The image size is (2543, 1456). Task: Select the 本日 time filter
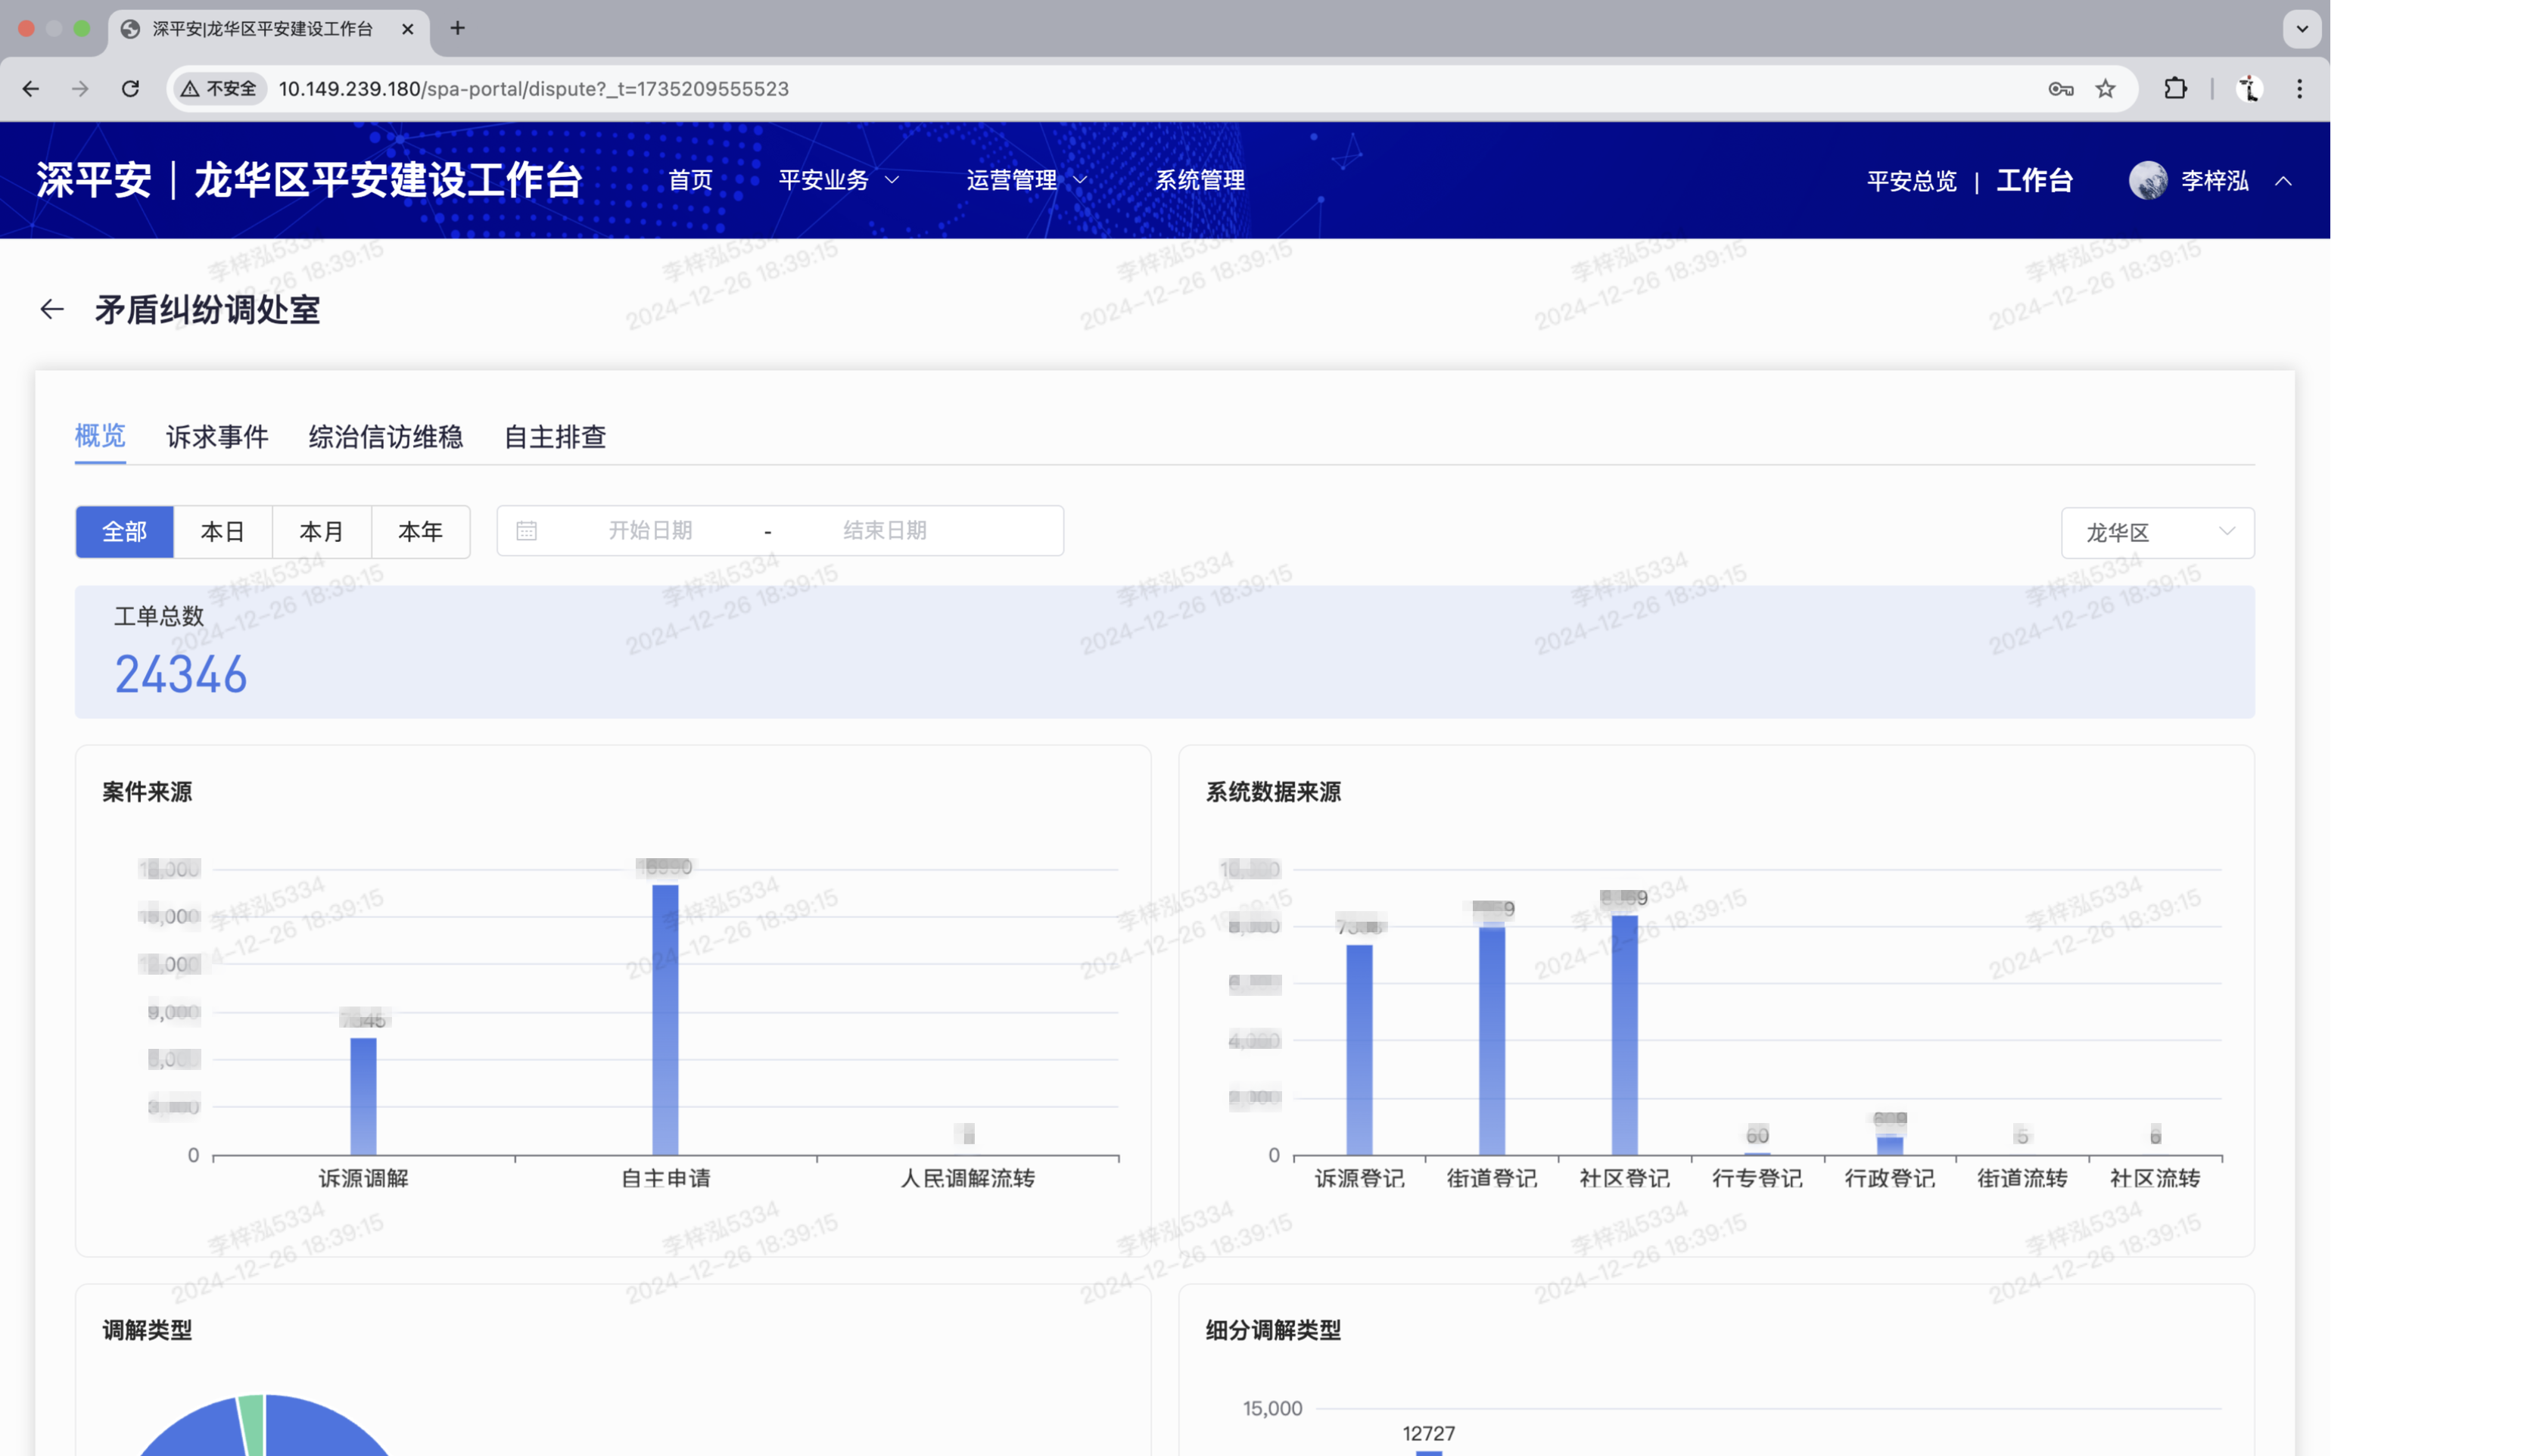223,531
